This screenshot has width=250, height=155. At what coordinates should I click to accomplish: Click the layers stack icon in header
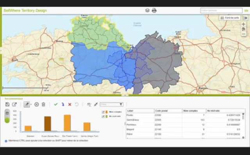tap(147, 11)
